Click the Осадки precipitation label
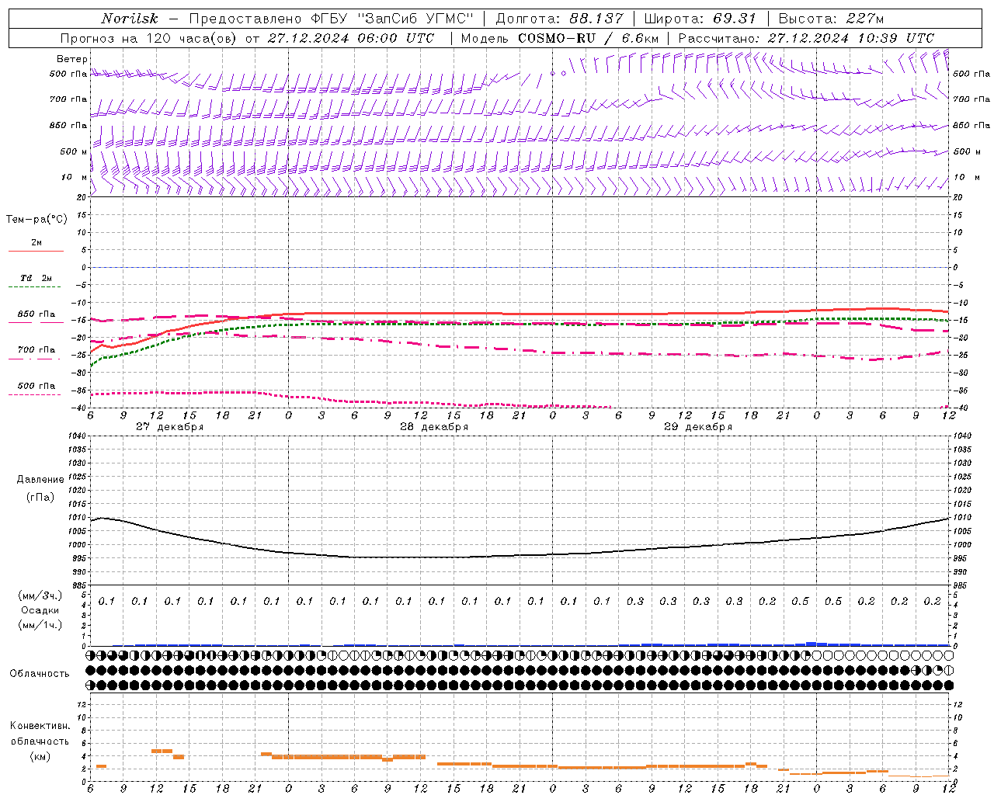Screen dimensions: 994x795 (40, 610)
